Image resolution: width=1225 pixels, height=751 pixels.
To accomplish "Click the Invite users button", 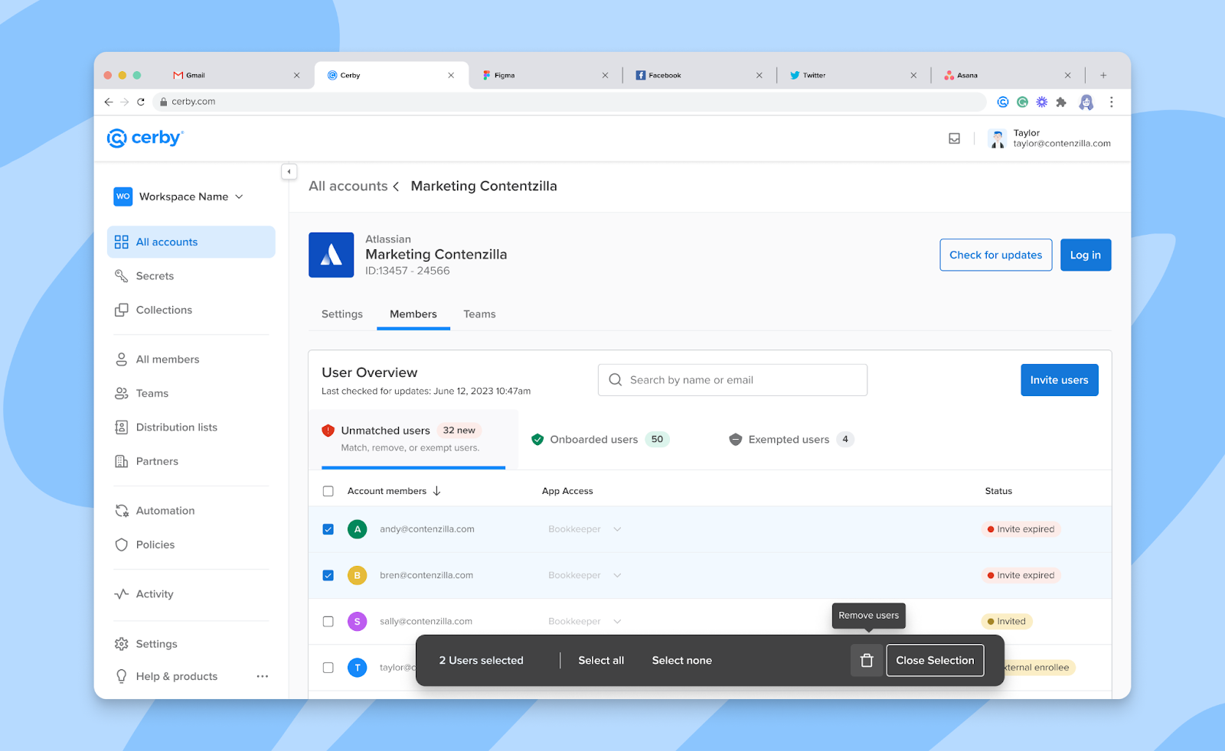I will (1060, 380).
